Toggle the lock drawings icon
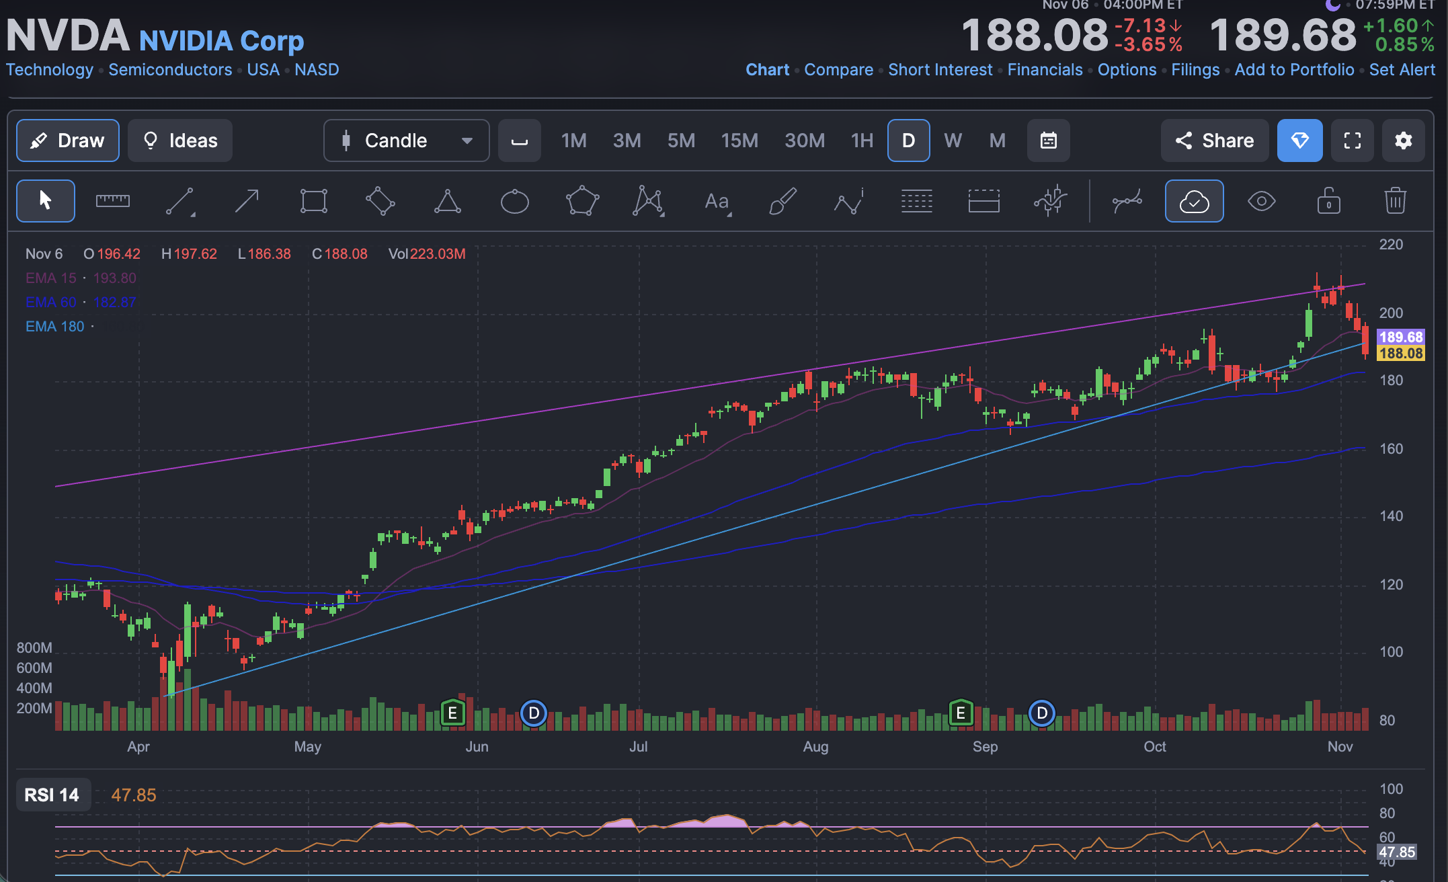This screenshot has height=882, width=1448. [x=1328, y=201]
